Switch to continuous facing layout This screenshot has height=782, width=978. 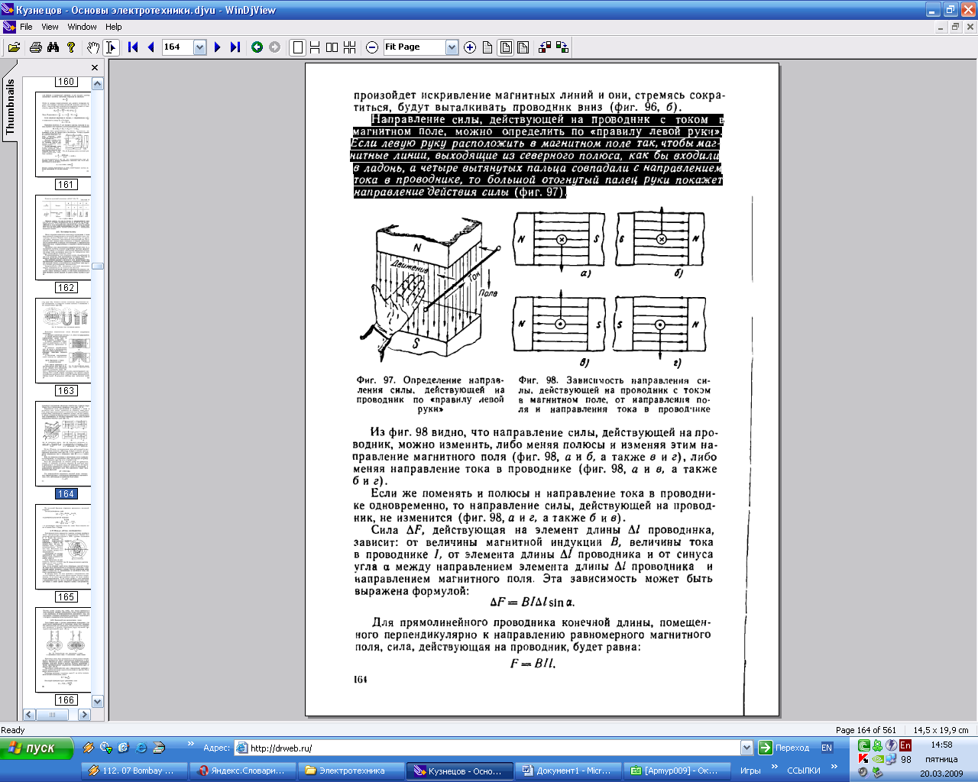click(x=350, y=47)
